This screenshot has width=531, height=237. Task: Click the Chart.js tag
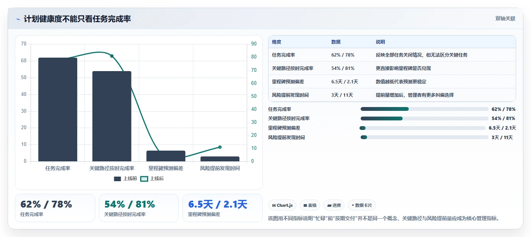(282, 205)
